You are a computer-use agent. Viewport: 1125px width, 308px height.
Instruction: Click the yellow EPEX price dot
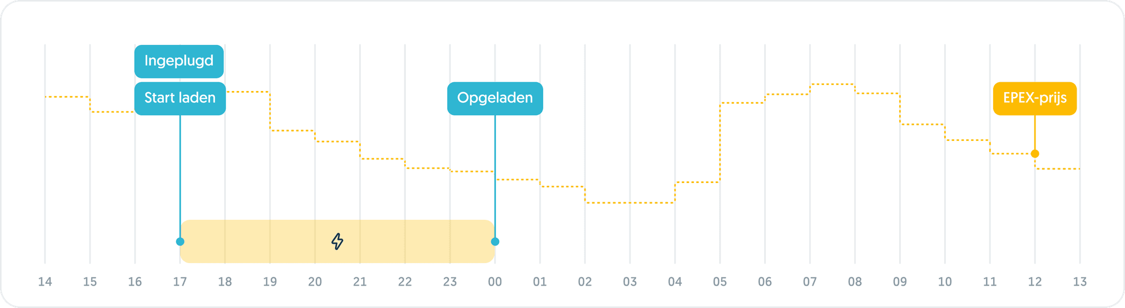[1035, 153]
